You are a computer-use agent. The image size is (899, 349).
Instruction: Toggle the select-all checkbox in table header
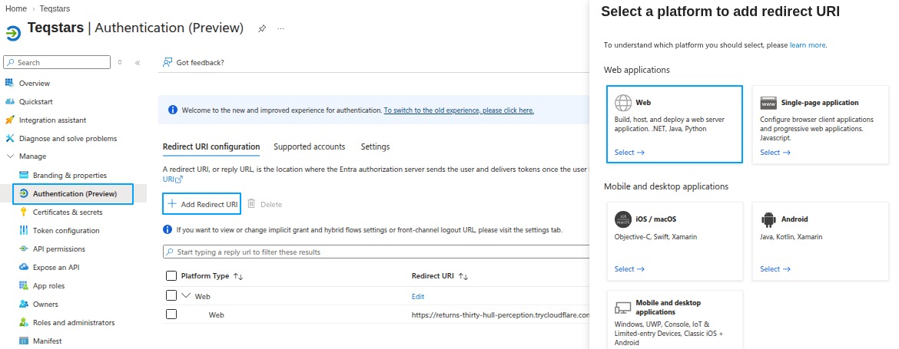(x=171, y=276)
